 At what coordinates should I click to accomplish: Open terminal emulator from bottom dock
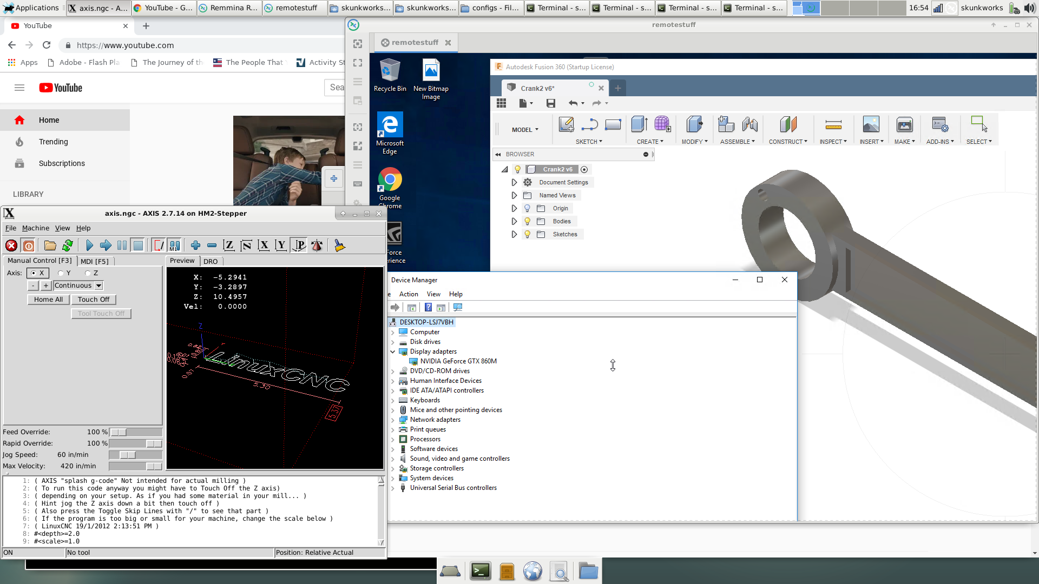pos(481,571)
